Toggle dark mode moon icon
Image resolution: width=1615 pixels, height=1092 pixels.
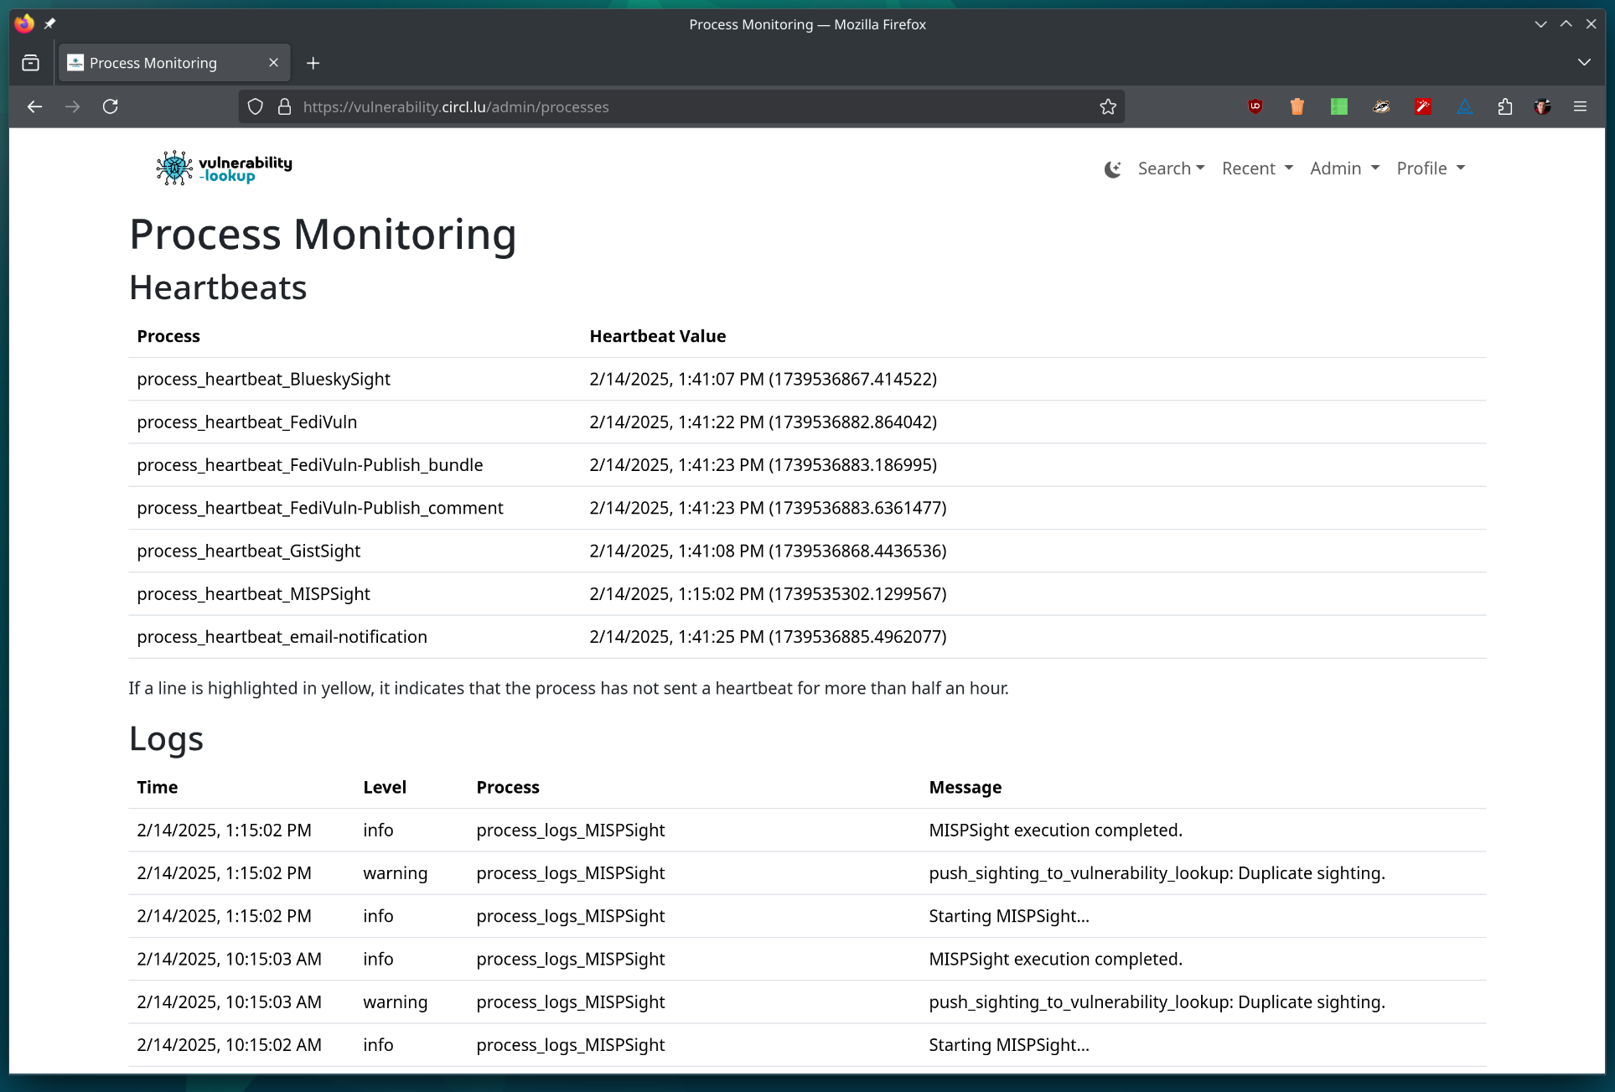[1113, 169]
